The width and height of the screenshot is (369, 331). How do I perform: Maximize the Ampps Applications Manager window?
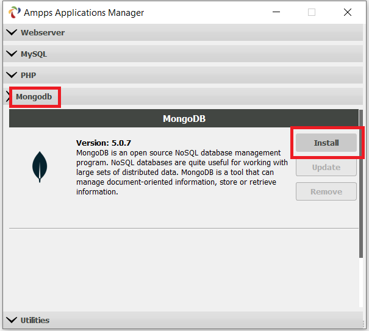coord(312,12)
